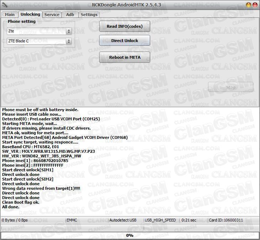This screenshot has height=240, width=260.
Task: Click the brand dropdown stepper arrows
Action: coord(69,31)
